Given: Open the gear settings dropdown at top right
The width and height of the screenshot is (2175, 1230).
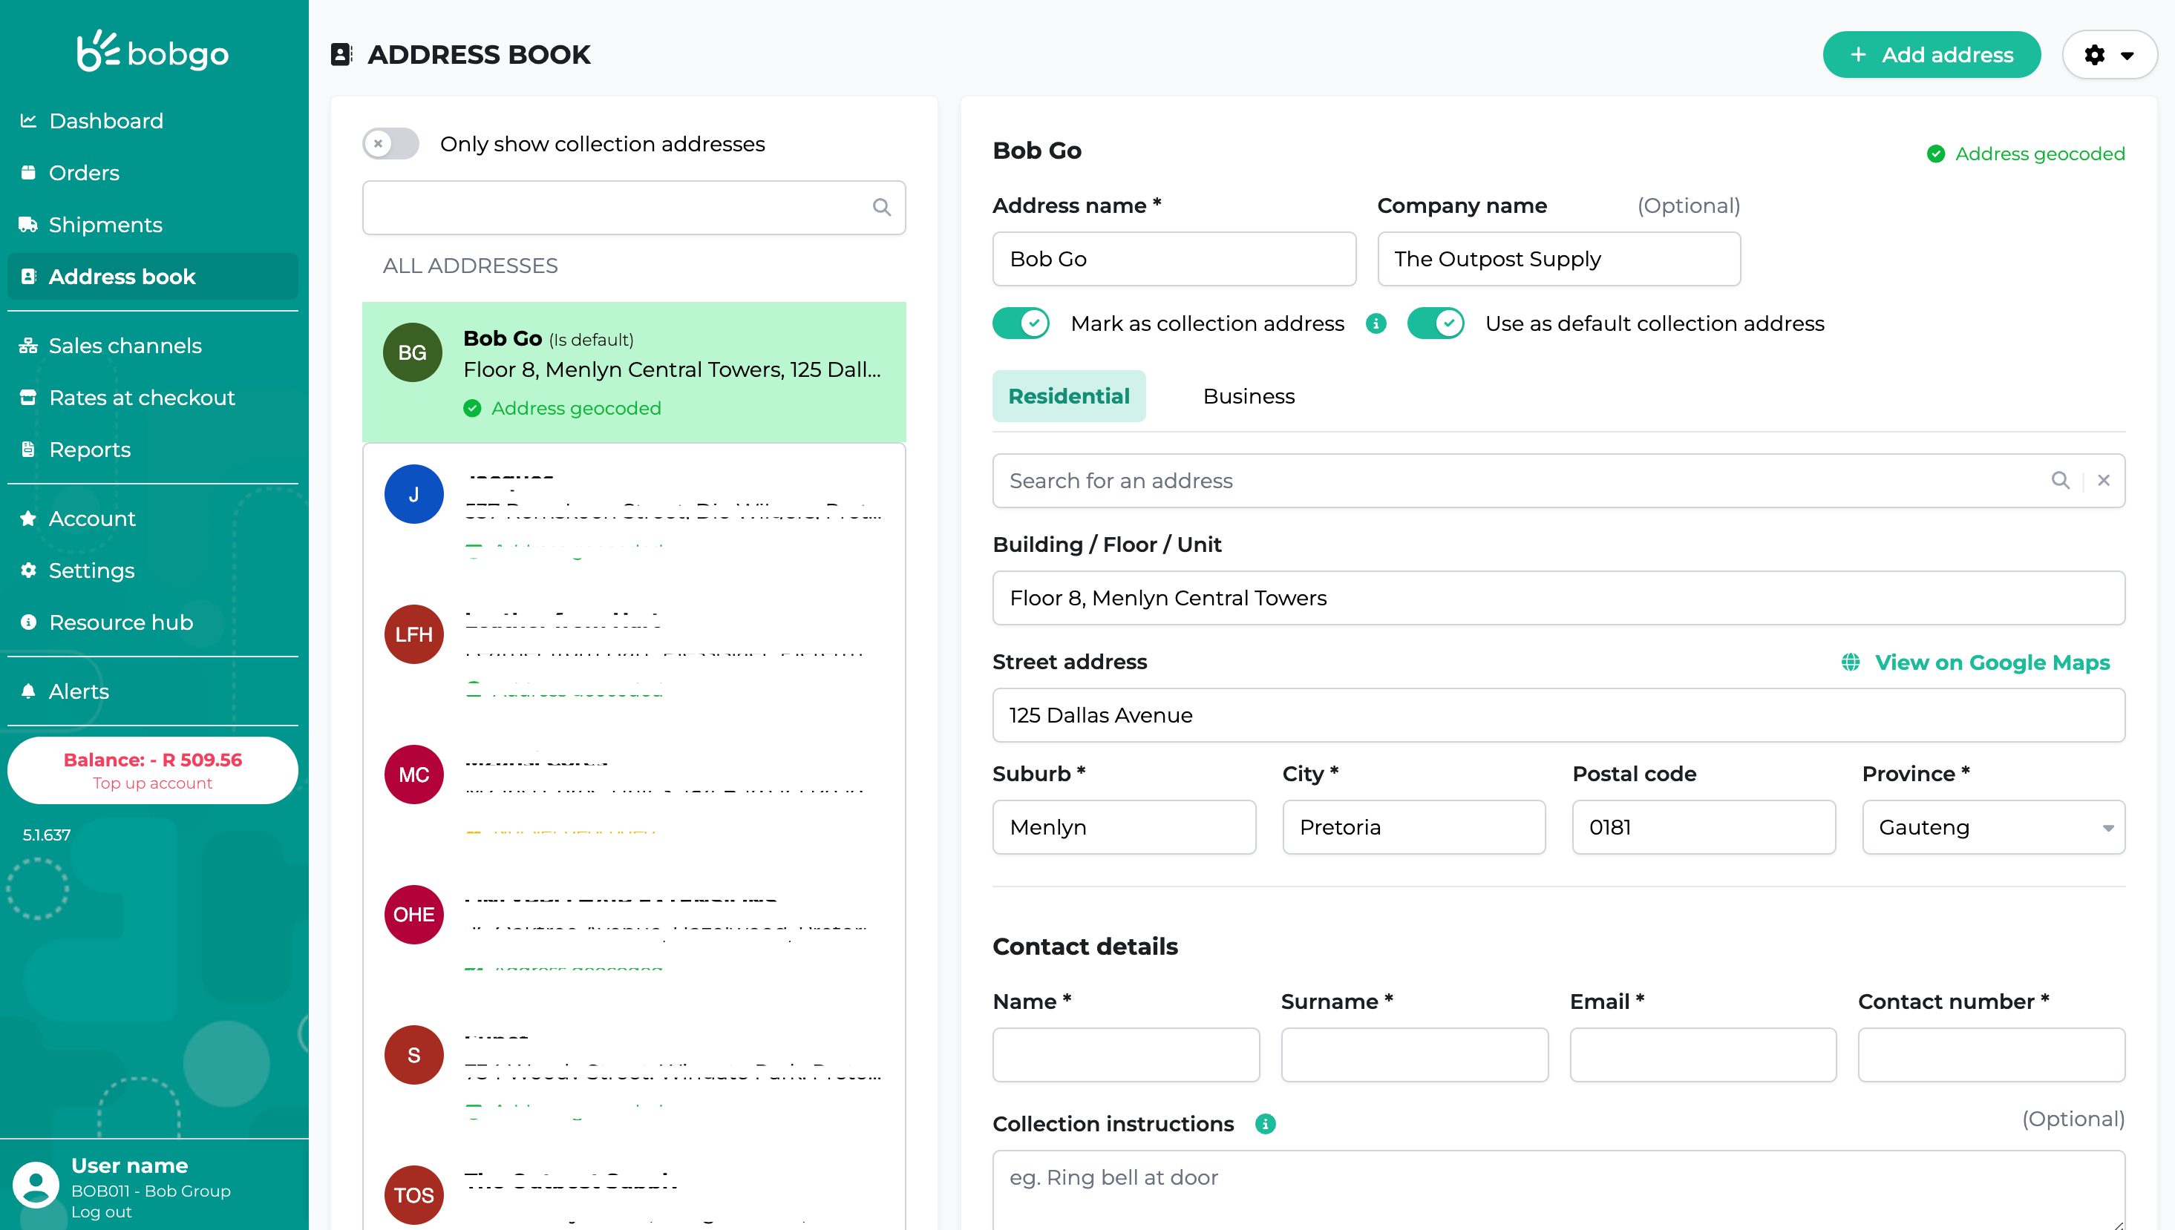Looking at the screenshot, I should point(2109,55).
